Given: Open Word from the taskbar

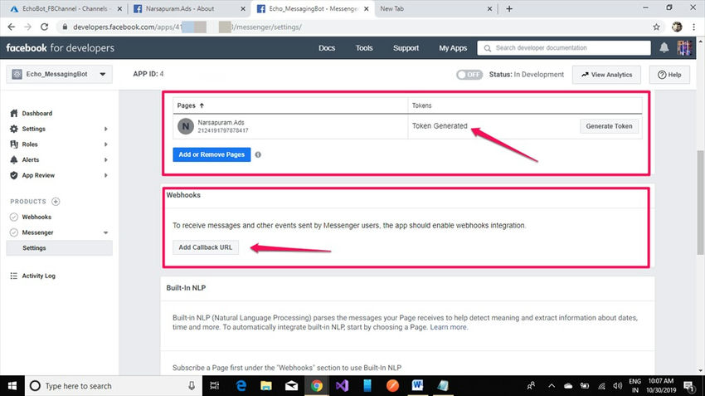Looking at the screenshot, I should pos(417,386).
